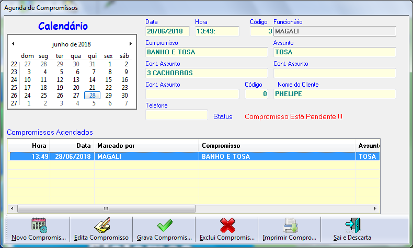Click the Novo Compromisso calendar icon
Viewport: 413px width, 248px height.
point(39,225)
